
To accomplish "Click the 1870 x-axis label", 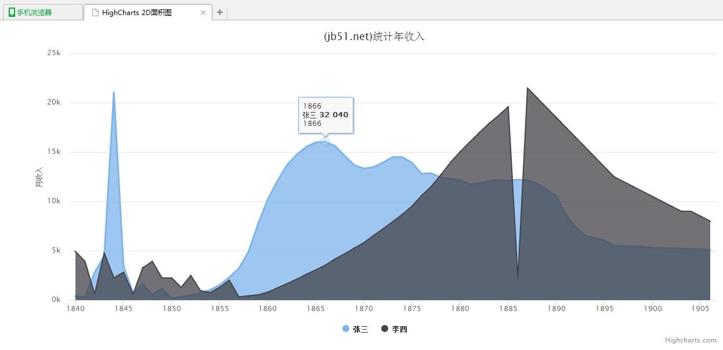I will click(x=364, y=309).
